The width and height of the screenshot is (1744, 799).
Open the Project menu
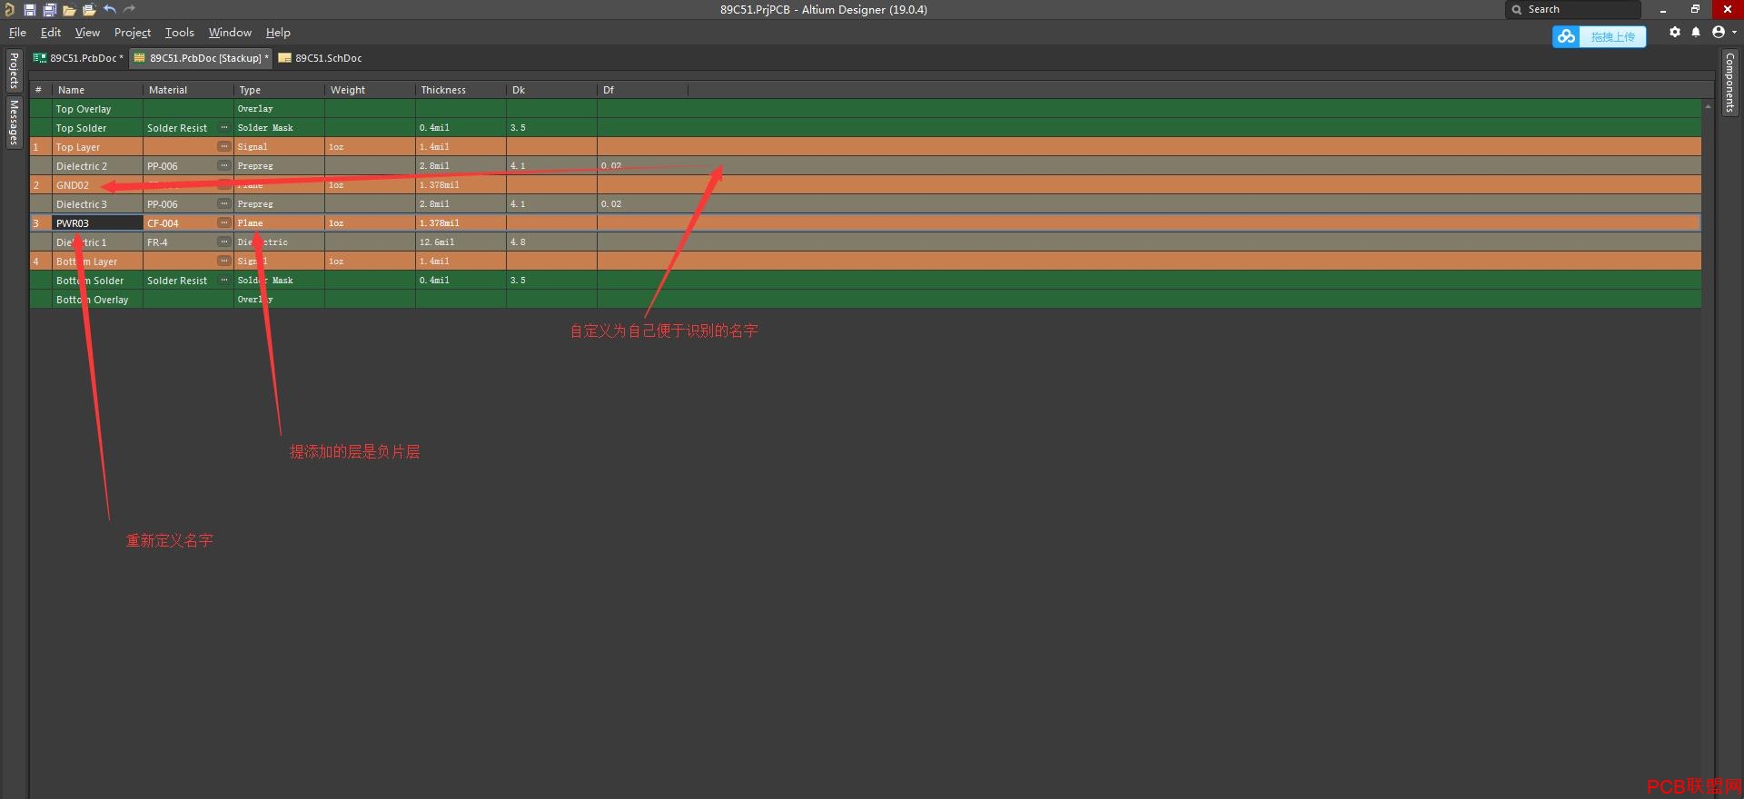coord(133,33)
